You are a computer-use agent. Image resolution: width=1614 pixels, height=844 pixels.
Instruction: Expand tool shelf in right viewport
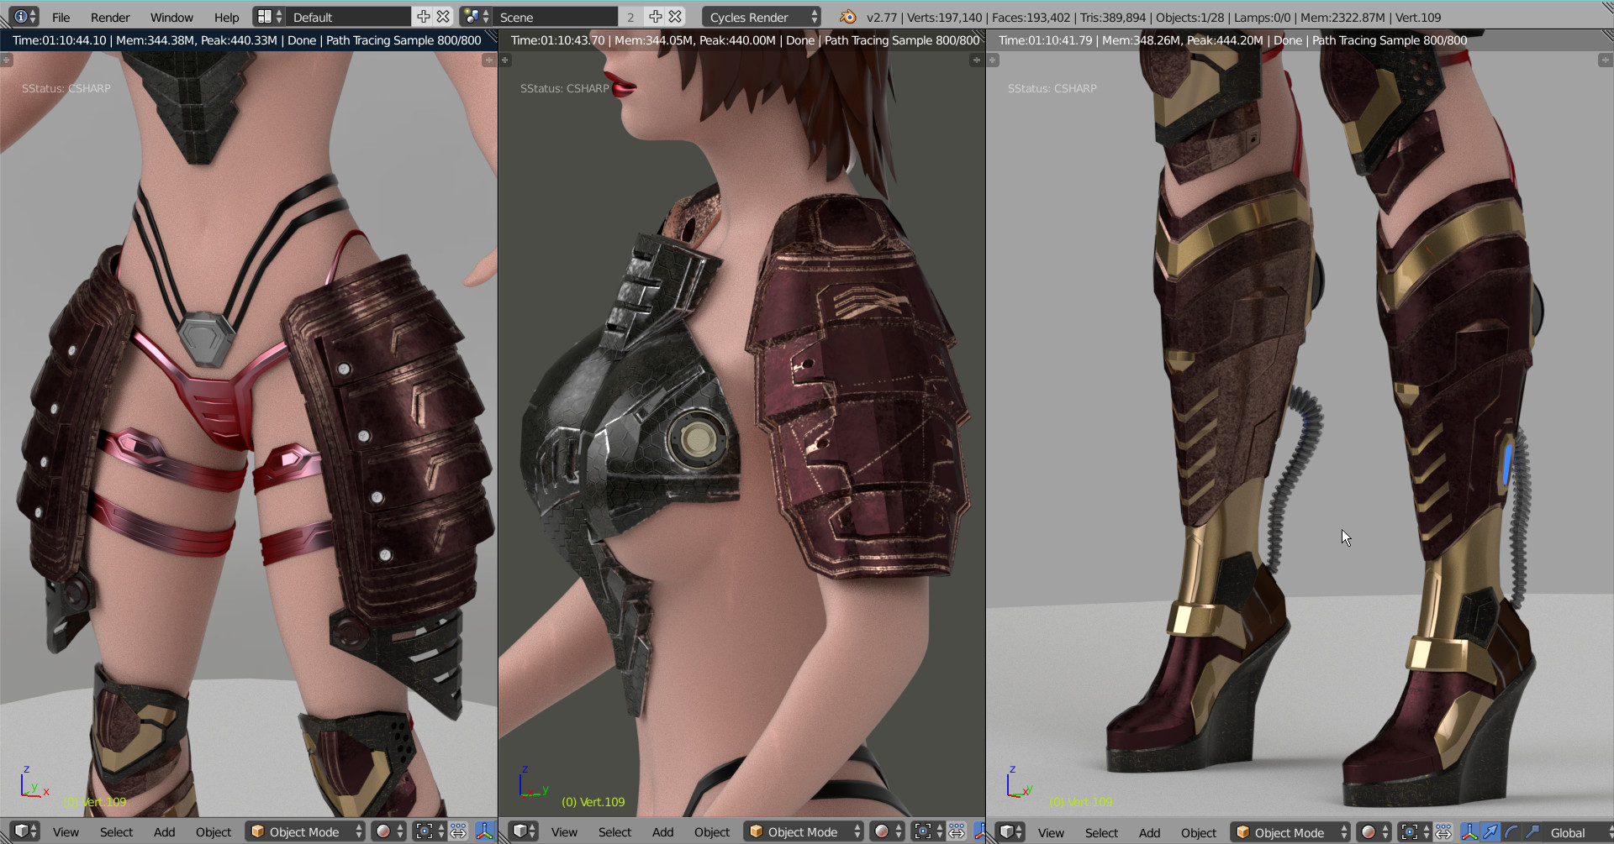pyautogui.click(x=993, y=60)
